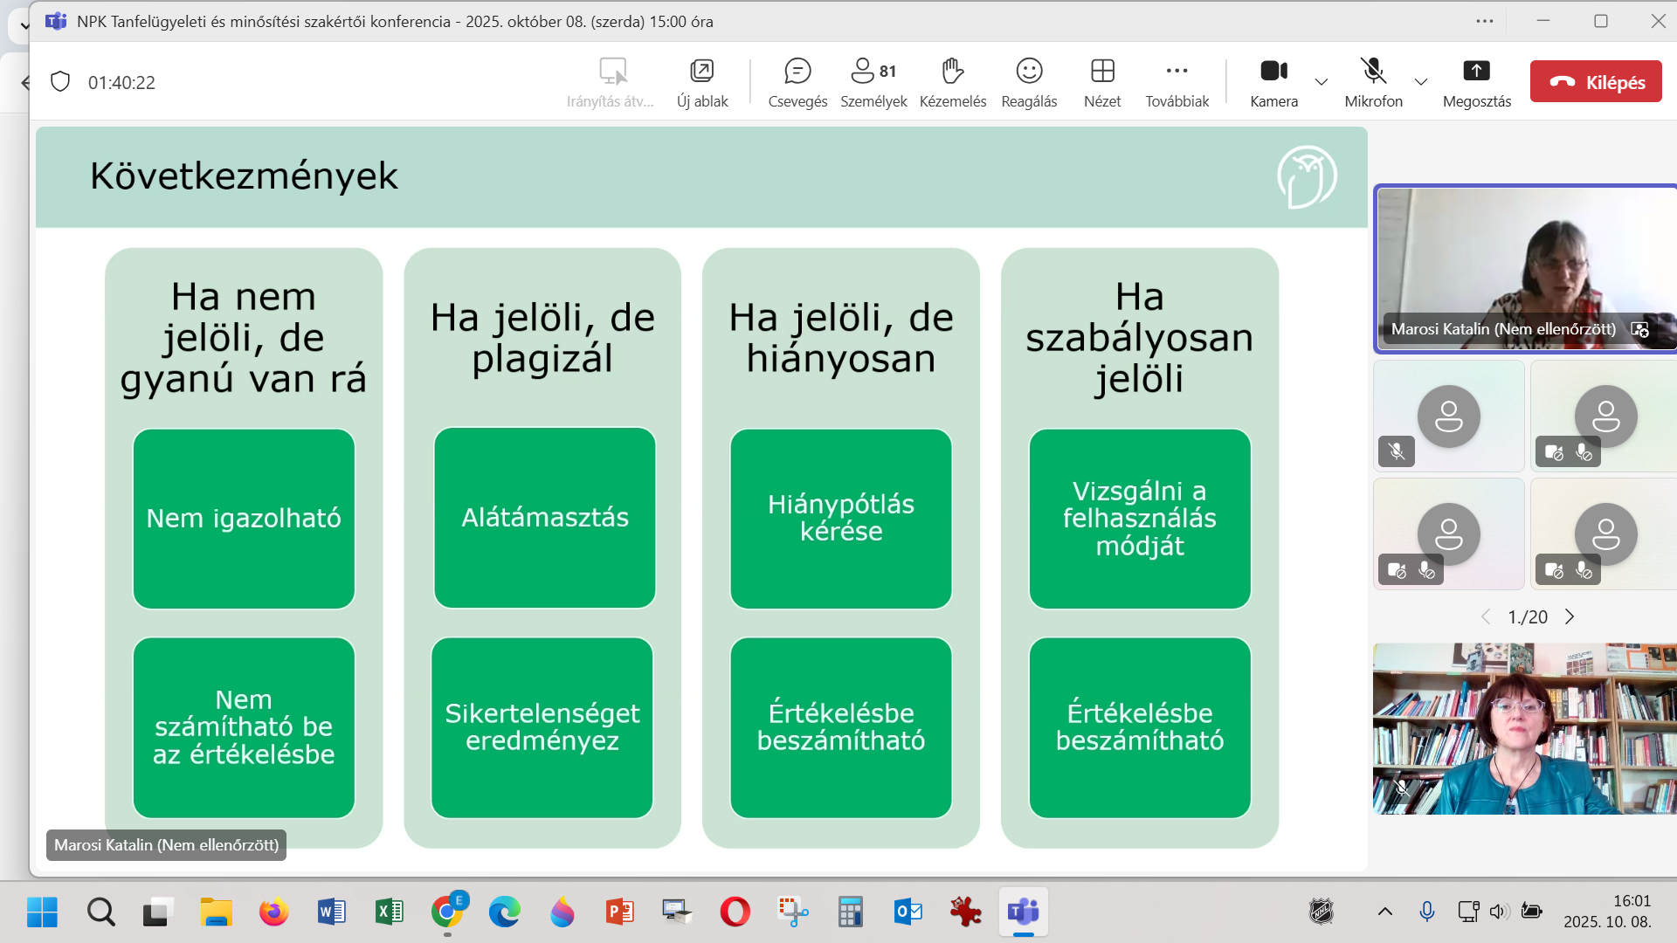Open the Továbbiak more options menu

1177,82
